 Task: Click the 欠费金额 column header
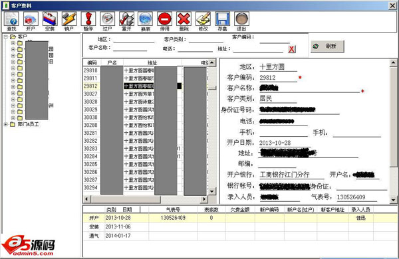[240, 209]
